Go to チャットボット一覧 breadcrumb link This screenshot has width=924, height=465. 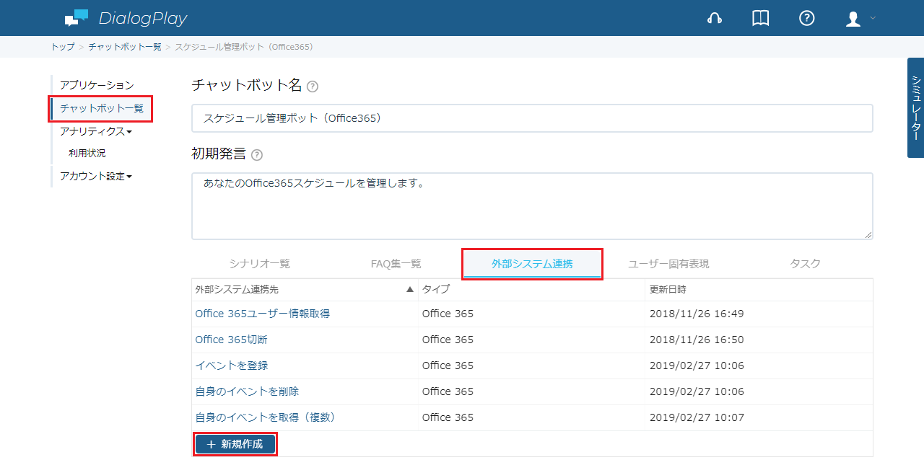point(125,47)
